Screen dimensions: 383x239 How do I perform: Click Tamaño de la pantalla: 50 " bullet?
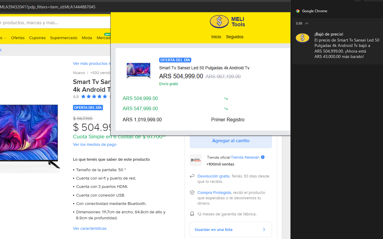101,170
